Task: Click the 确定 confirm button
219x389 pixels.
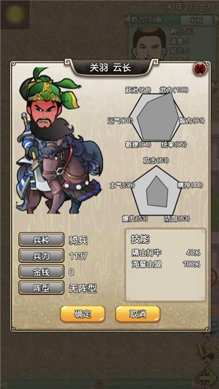Action: (x=83, y=314)
